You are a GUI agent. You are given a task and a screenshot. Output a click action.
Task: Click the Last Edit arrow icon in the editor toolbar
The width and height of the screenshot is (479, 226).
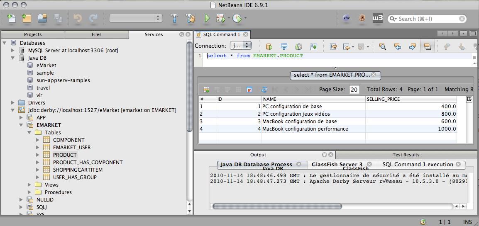coord(334,46)
